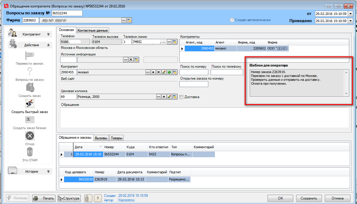Click the Перевести звонок signpost icon

click(30, 56)
